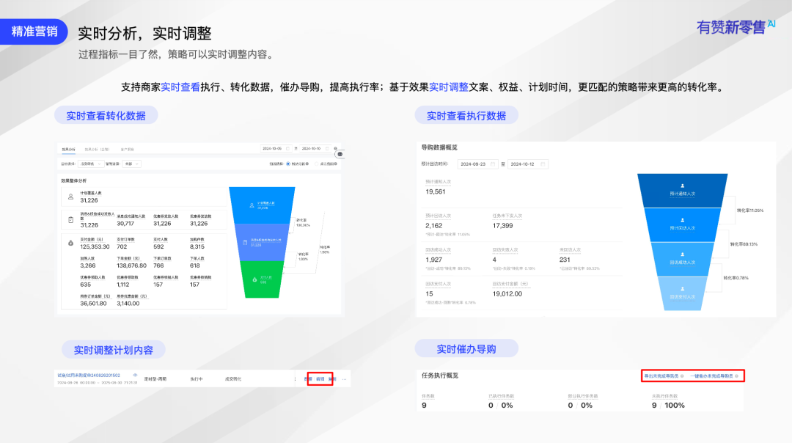This screenshot has height=443, width=792.
Task: Click the help icon after 导出未完成导购员
Action: (682, 376)
